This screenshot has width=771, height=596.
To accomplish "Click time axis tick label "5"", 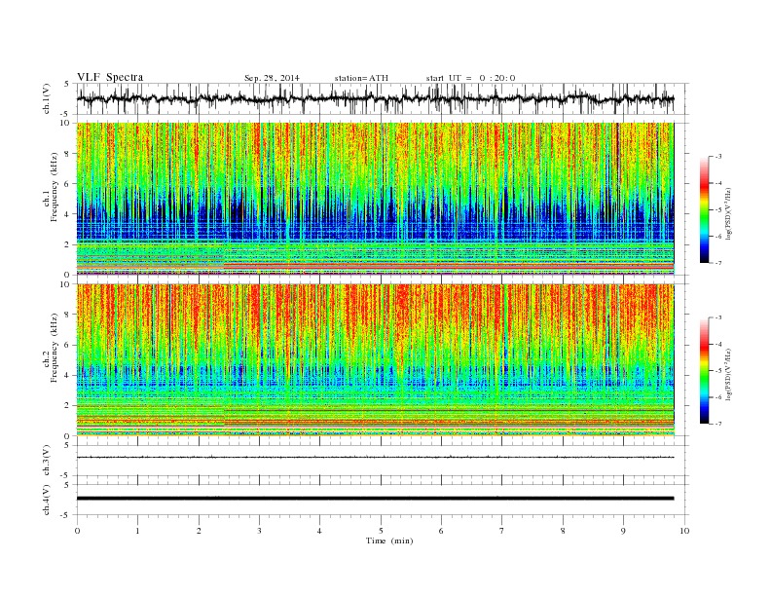I will 381,531.
